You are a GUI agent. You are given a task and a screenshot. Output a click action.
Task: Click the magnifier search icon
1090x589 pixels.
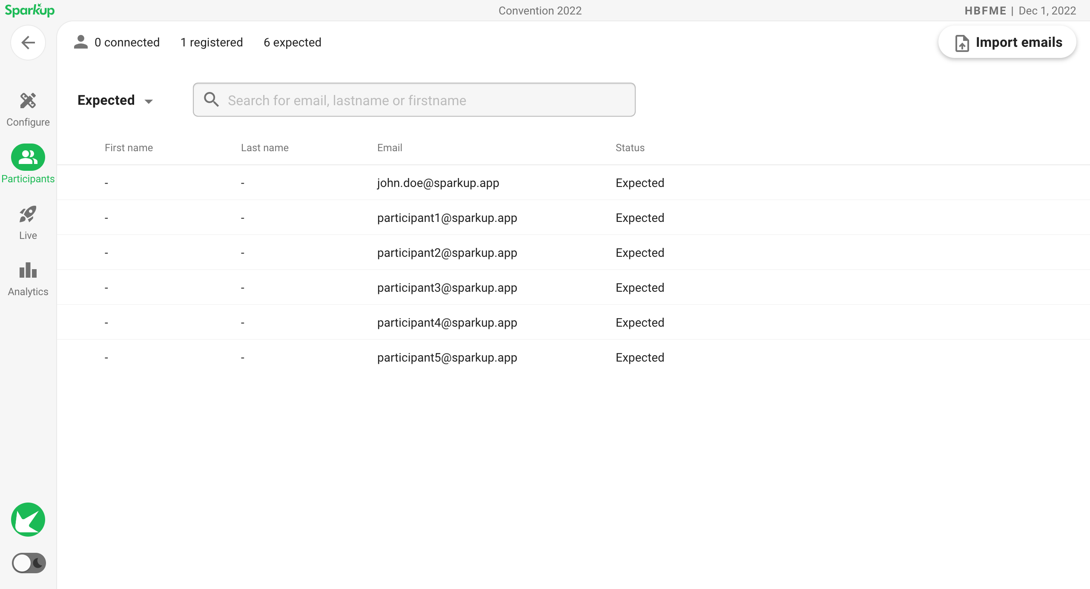211,100
